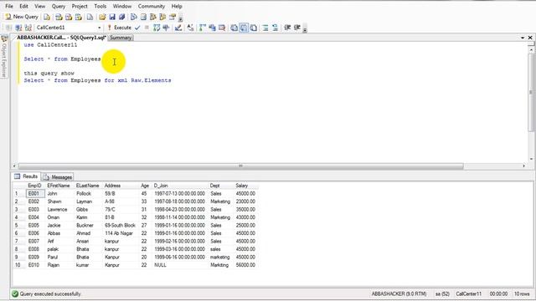The image size is (536, 301).
Task: Open the Edit menu
Action: click(23, 6)
